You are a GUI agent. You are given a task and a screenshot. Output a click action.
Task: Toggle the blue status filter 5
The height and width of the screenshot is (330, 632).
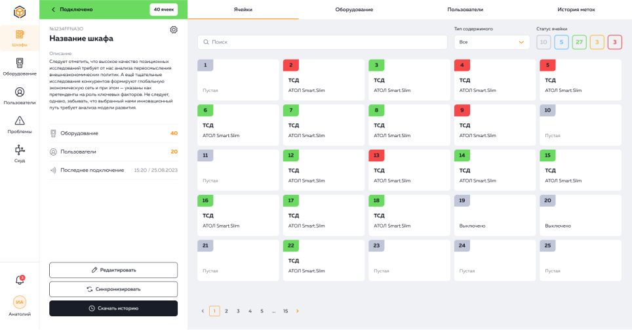pos(561,42)
